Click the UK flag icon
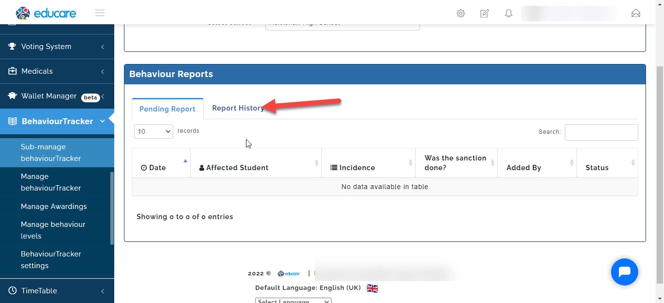 (x=372, y=288)
